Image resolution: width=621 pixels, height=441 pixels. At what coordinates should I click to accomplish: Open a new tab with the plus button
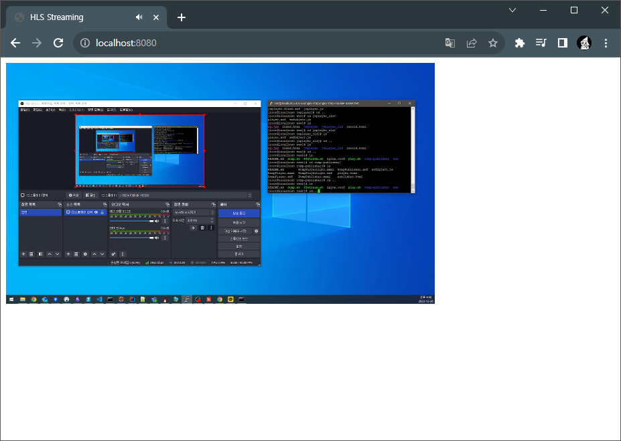(182, 17)
